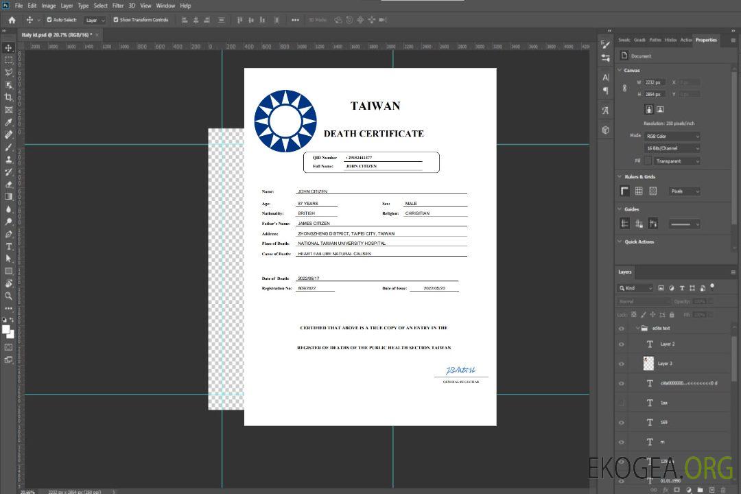Set canvas to landscape orientation
Image resolution: width=741 pixels, height=494 pixels.
click(661, 110)
